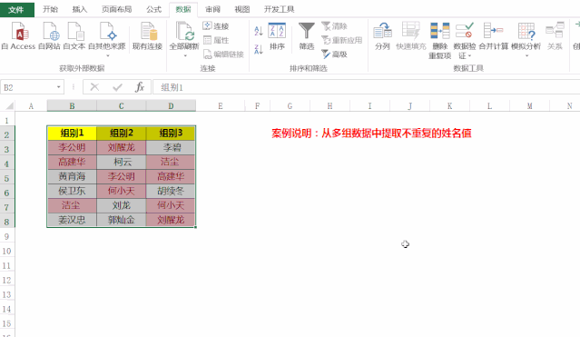Image resolution: width=580 pixels, height=337 pixels.
Task: Open 高级 advanced filter
Action: (x=334, y=55)
